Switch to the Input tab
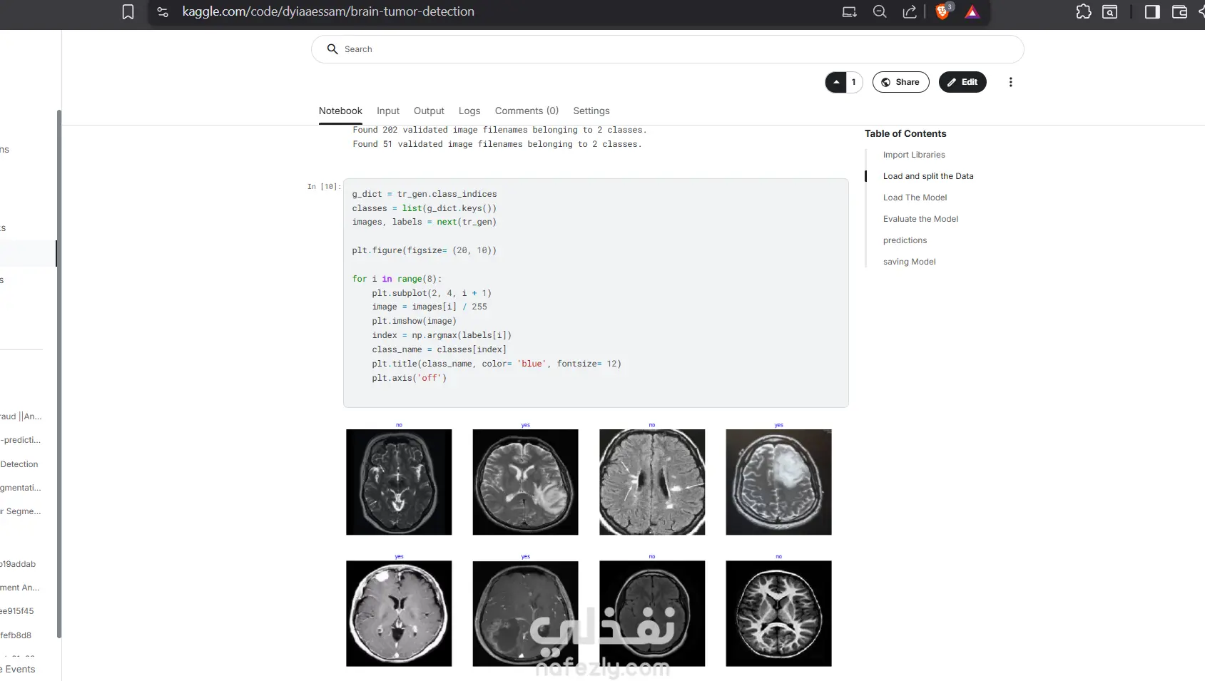 pos(388,111)
